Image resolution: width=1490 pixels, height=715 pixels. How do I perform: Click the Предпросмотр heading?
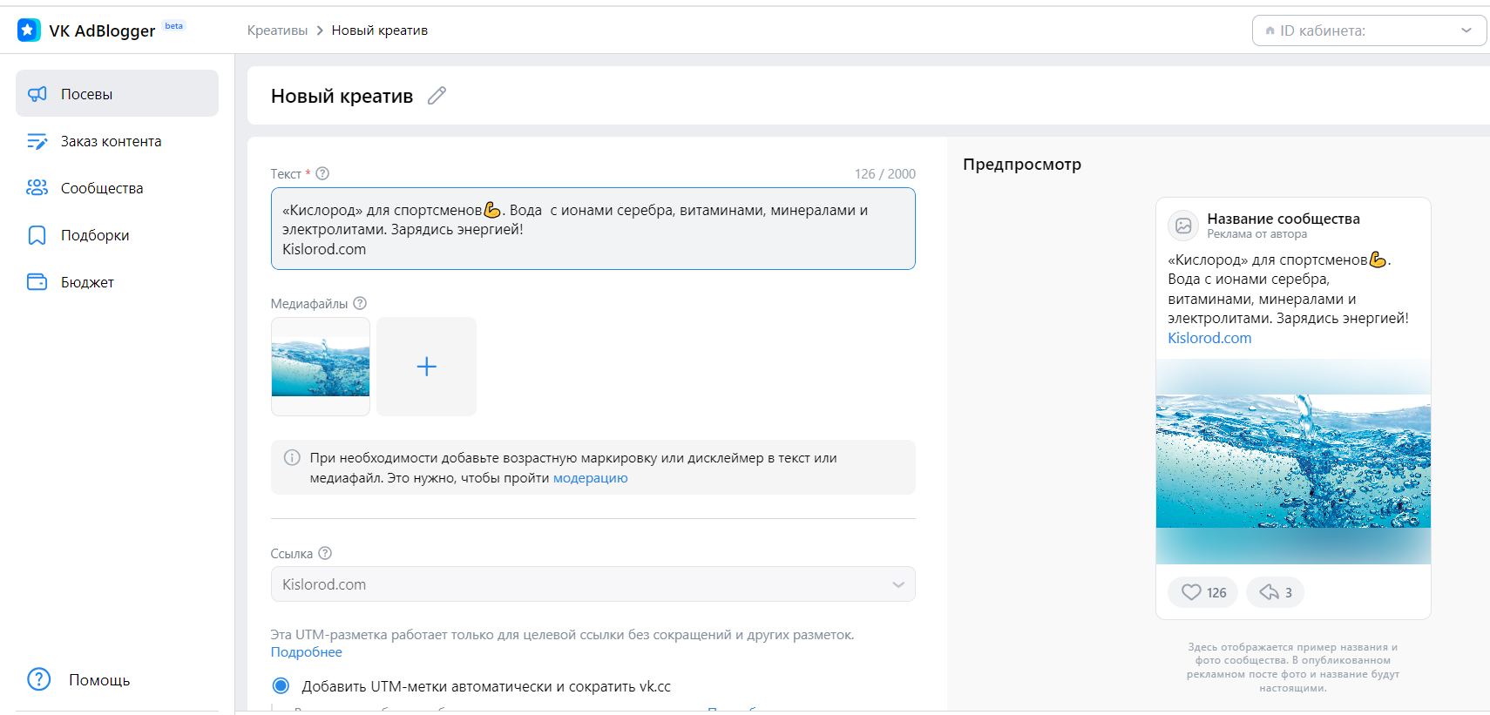(x=1022, y=164)
